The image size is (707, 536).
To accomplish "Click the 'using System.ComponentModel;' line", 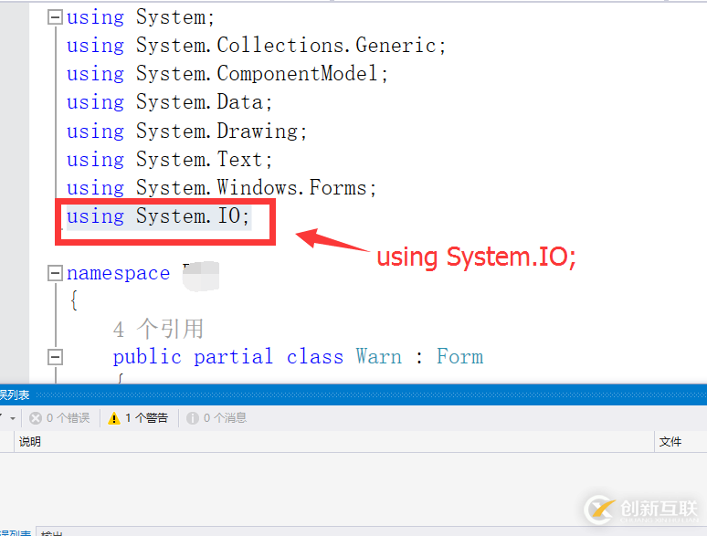I will (x=227, y=73).
